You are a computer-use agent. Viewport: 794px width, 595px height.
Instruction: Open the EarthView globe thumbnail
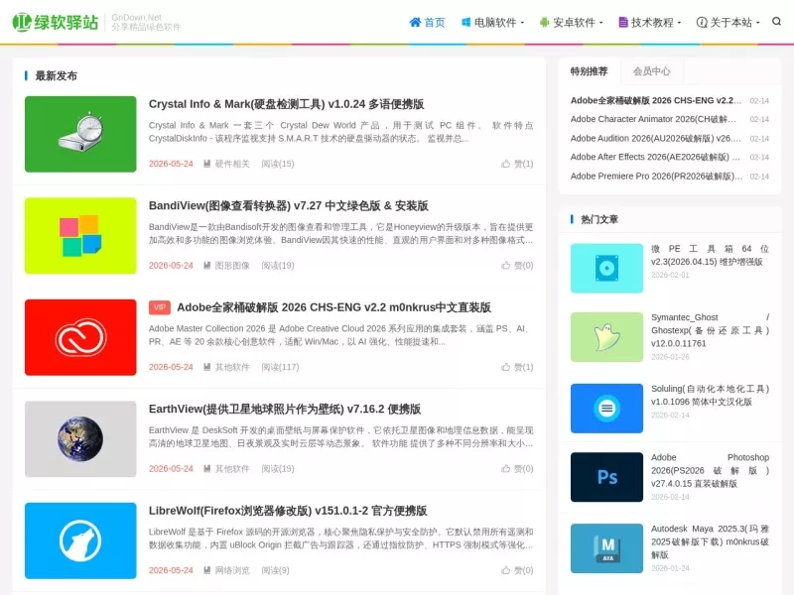tap(80, 439)
